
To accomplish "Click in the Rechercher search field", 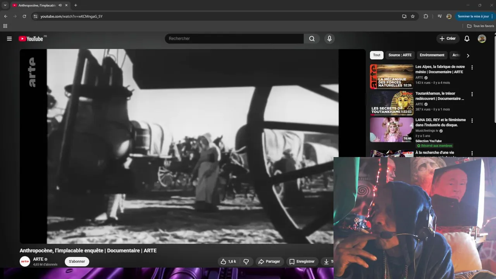I will click(x=234, y=39).
